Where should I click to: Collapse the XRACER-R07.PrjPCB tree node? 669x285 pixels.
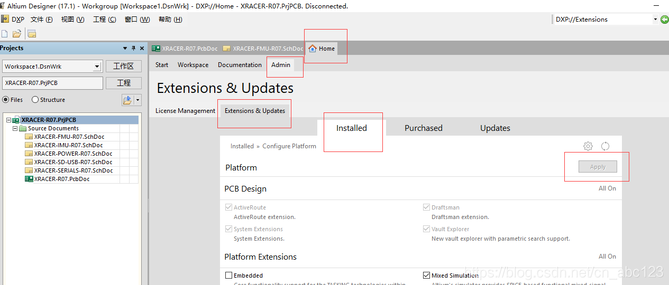click(8, 120)
